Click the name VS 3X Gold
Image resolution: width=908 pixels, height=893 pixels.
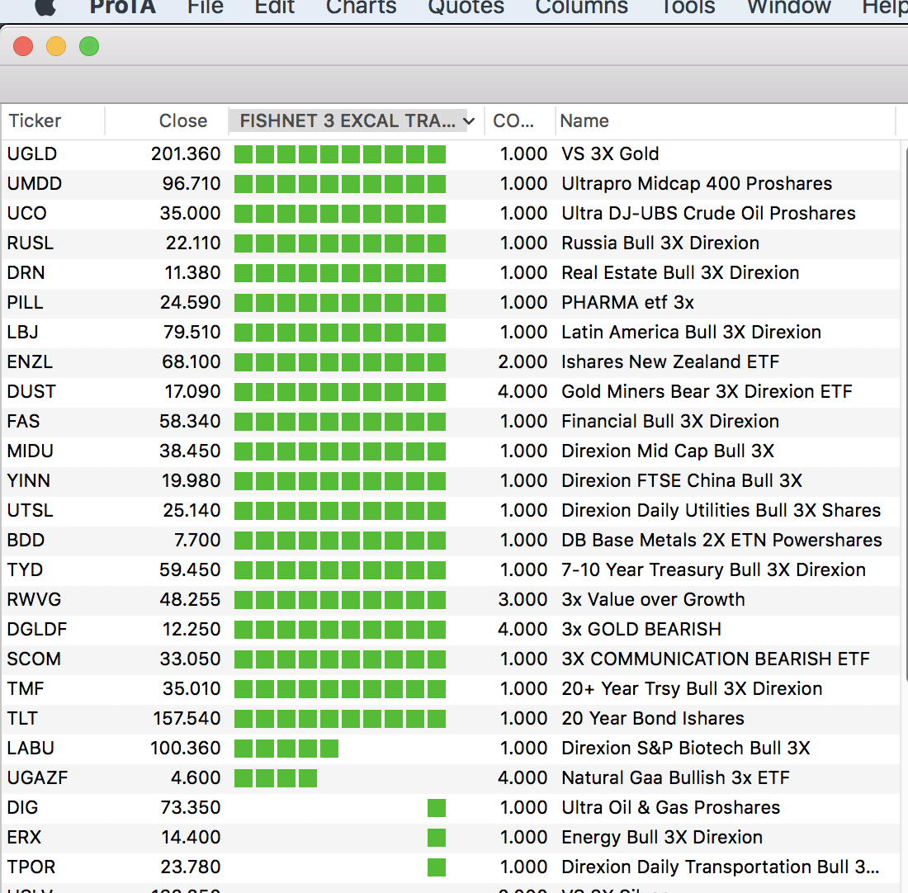[610, 154]
